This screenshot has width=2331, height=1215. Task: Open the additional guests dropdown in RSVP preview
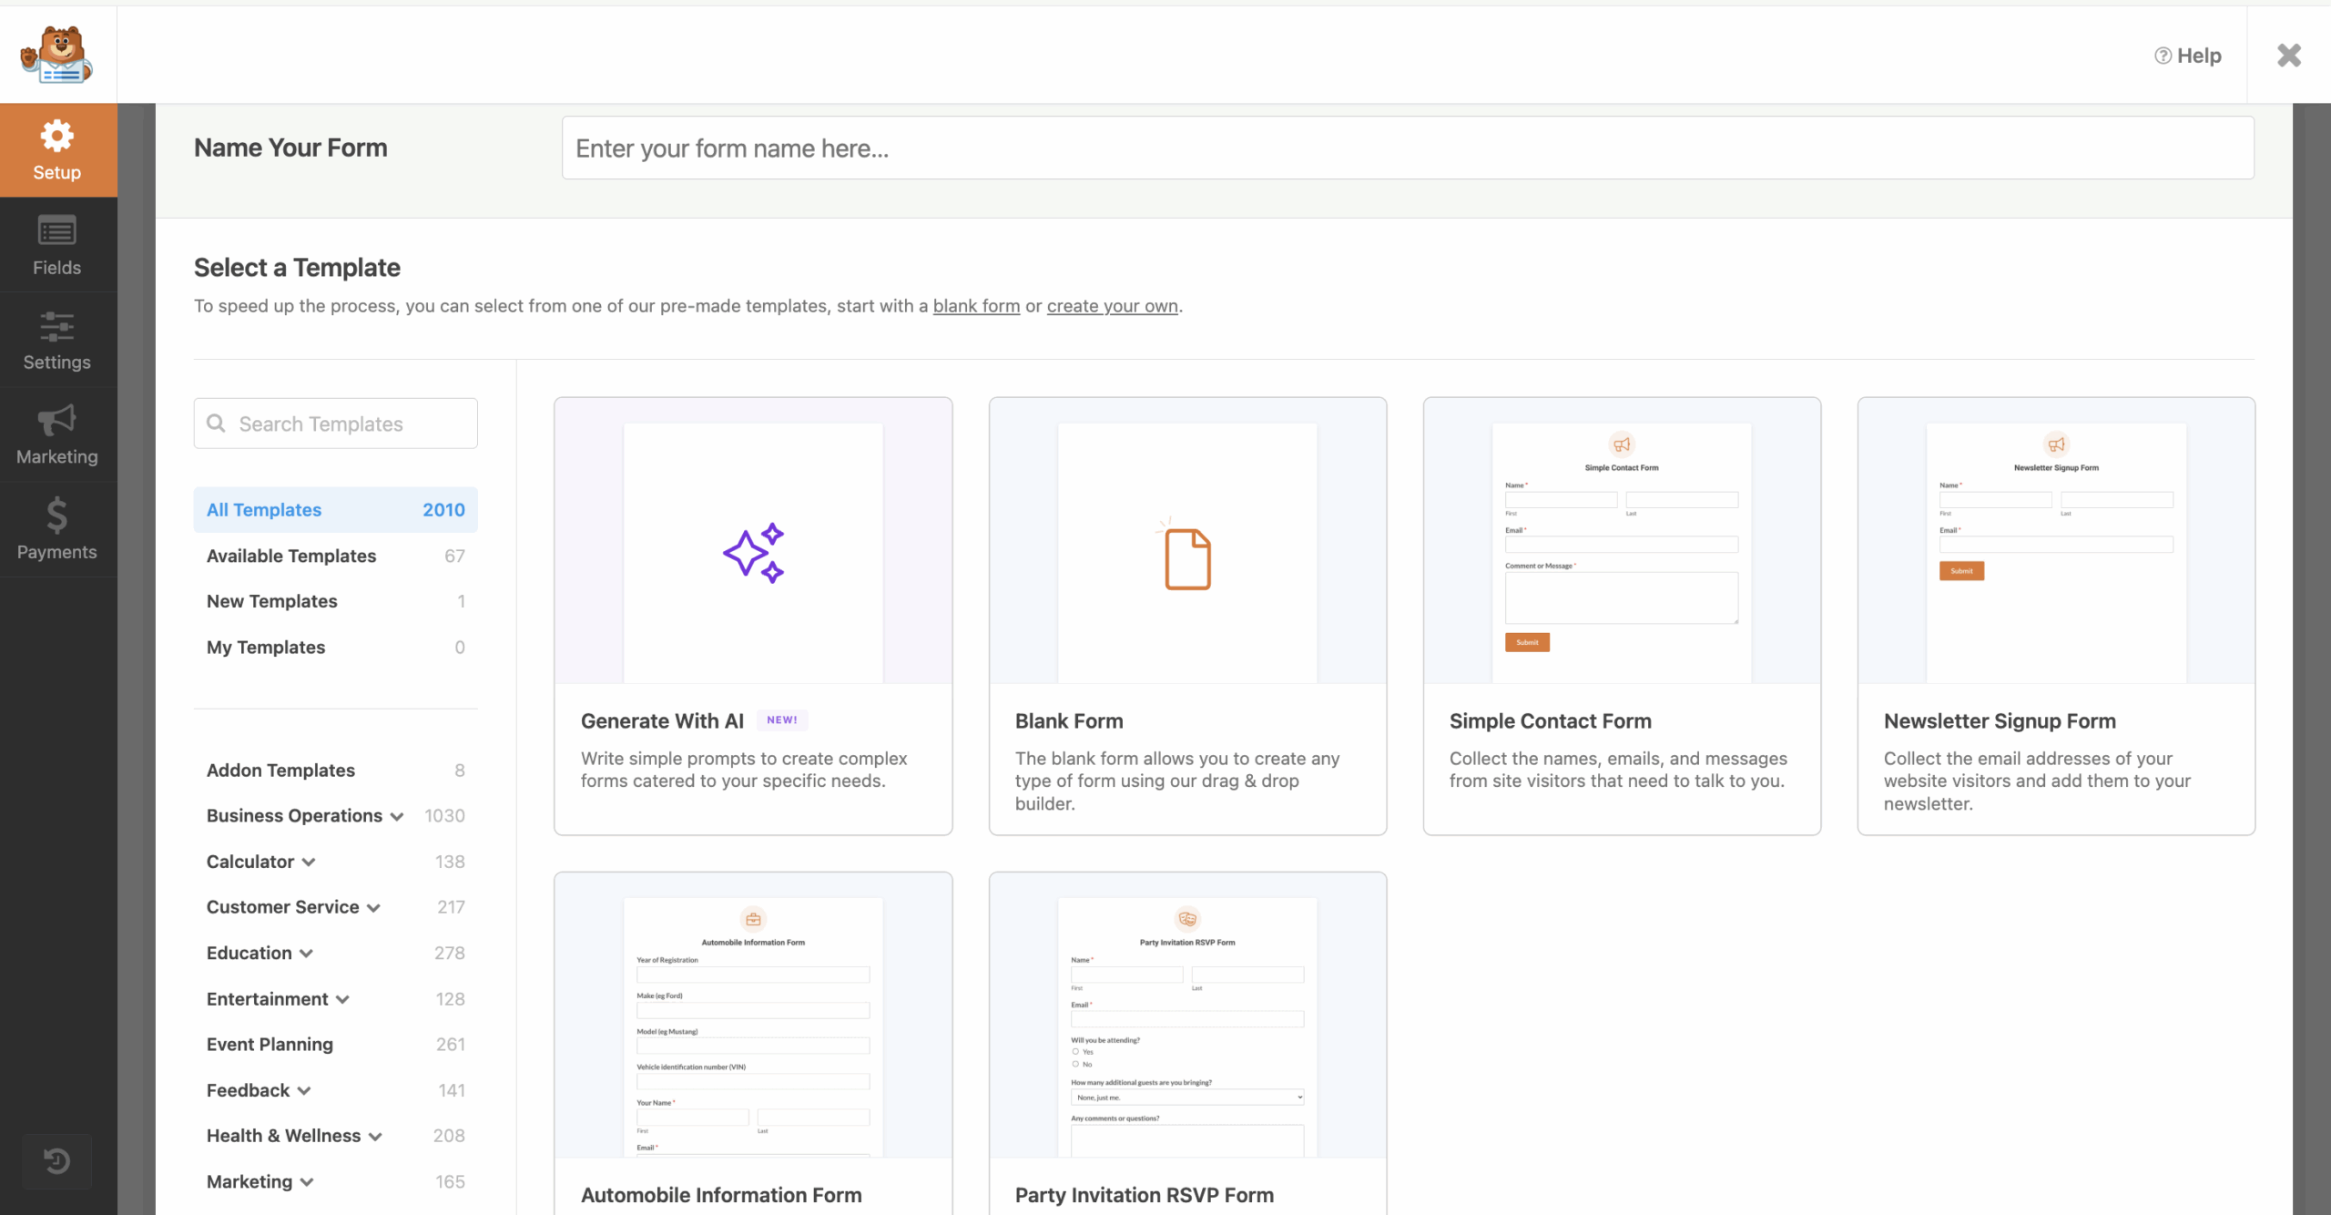coord(1186,1097)
